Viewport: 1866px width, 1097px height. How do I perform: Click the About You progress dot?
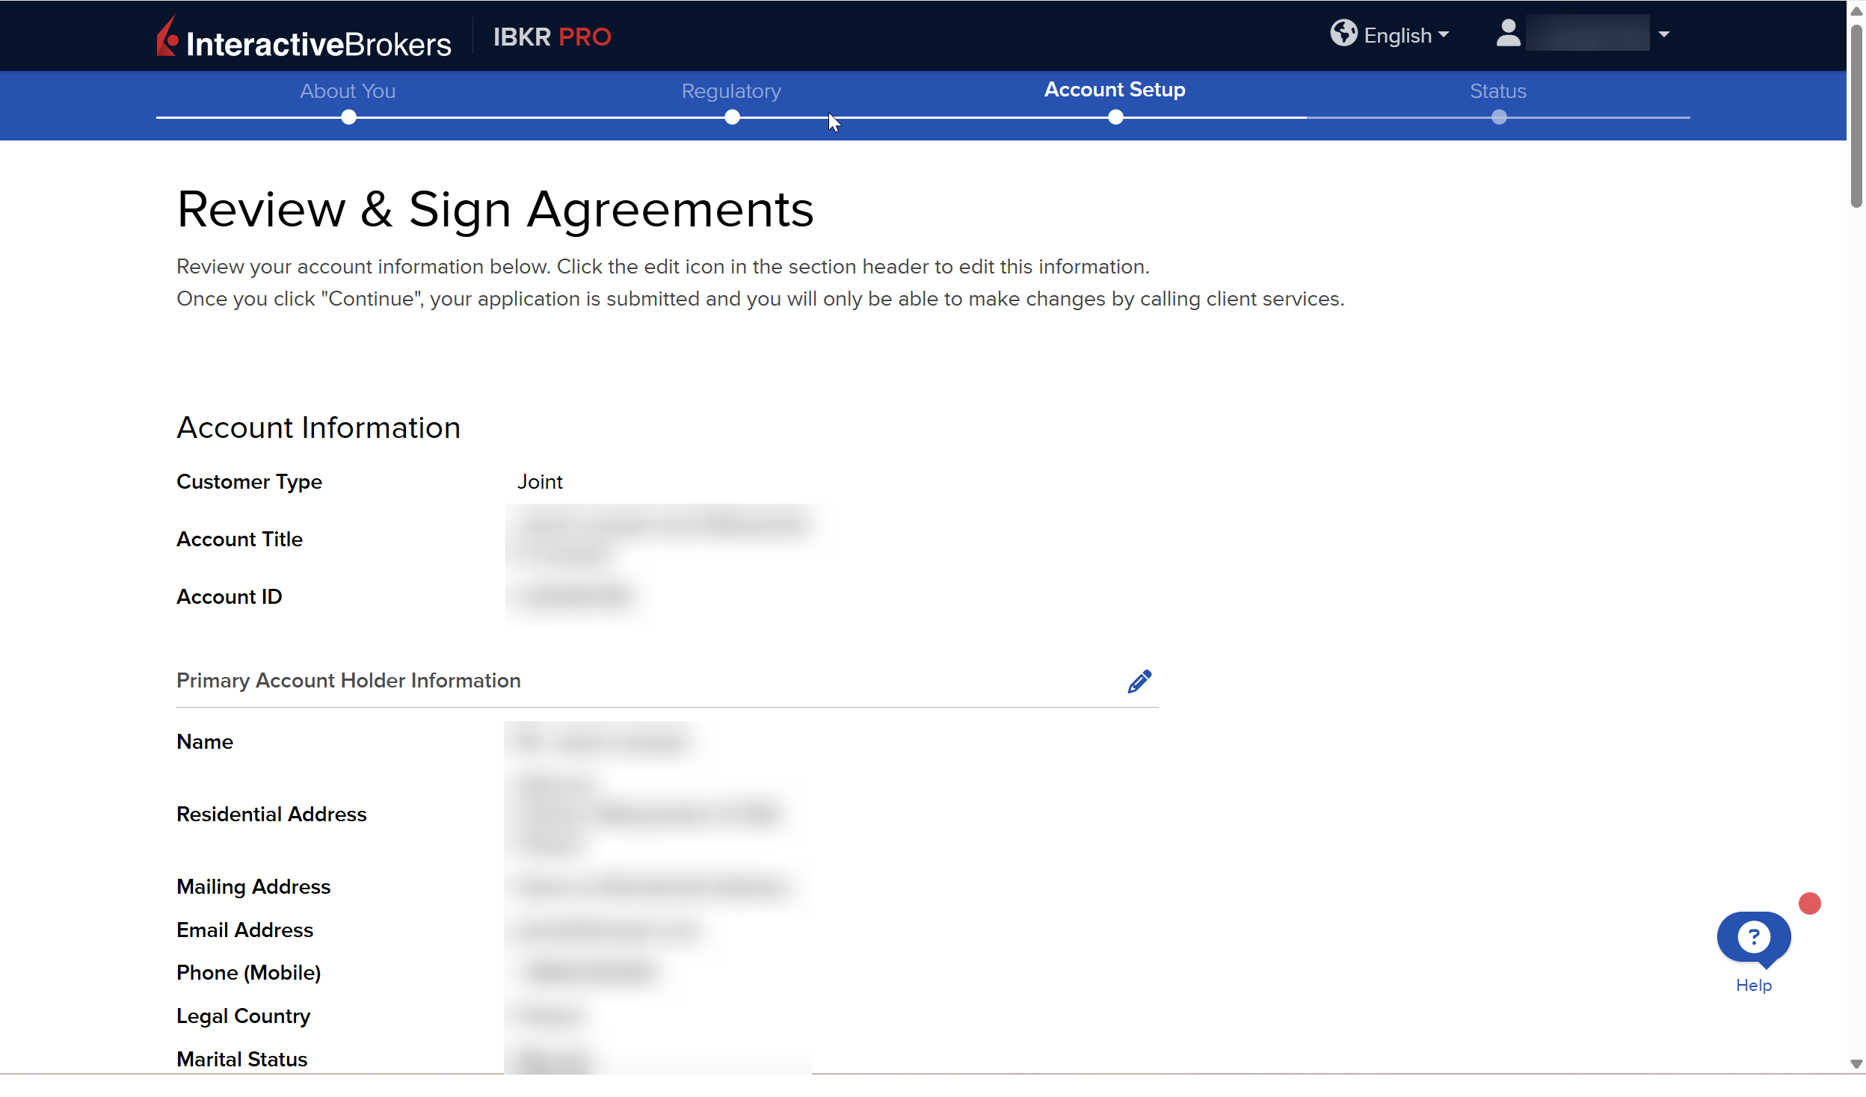pos(348,117)
